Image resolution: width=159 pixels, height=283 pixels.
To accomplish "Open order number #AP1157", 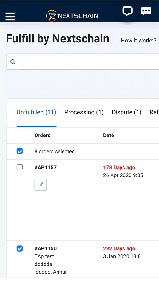I will (x=46, y=167).
